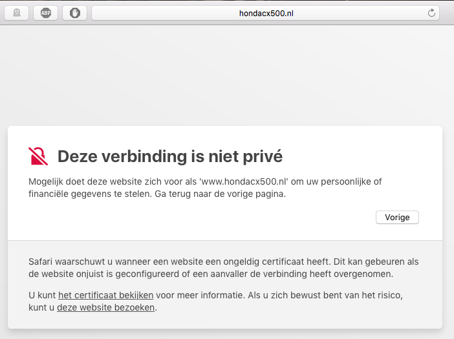Open the 'het certificaat bekijken' link
This screenshot has width=454, height=339.
105,295
